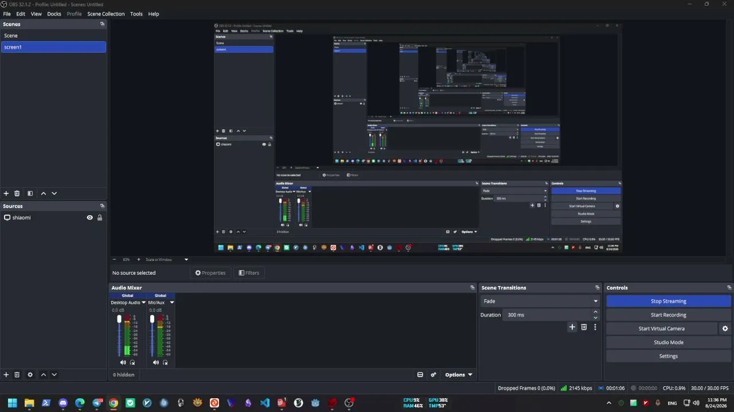Viewport: 734px width, 412px height.
Task: Open source Filters button
Action: point(249,273)
